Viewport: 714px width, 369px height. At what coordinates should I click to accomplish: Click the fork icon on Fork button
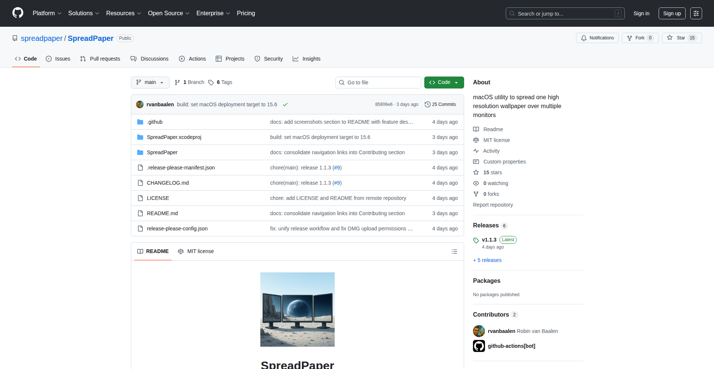click(x=629, y=38)
